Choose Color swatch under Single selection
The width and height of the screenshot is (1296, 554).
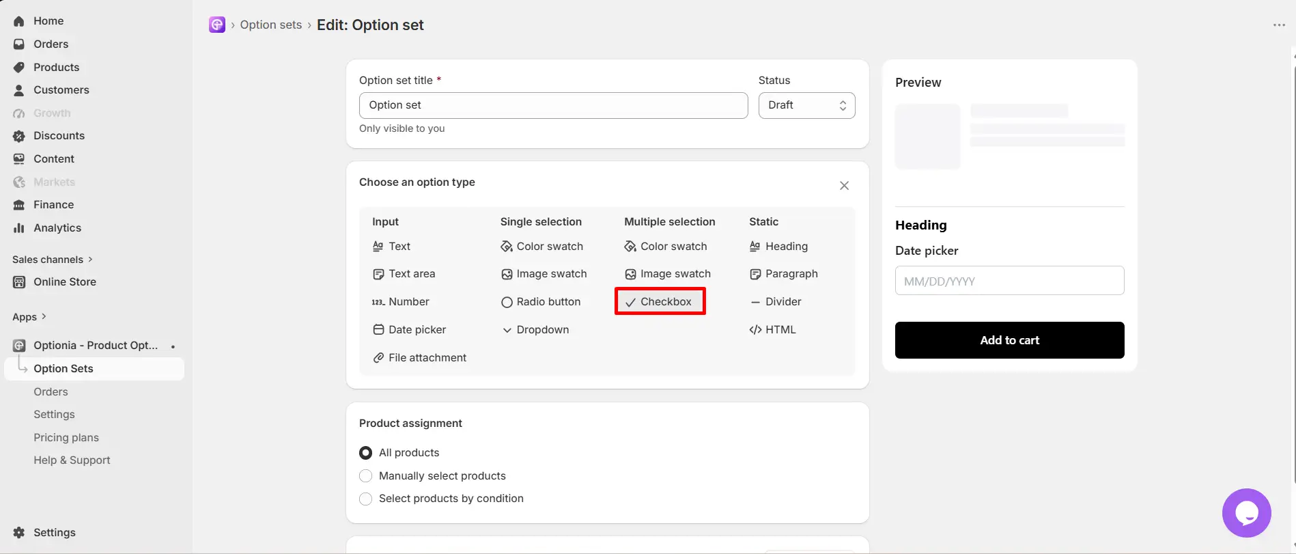coord(542,247)
